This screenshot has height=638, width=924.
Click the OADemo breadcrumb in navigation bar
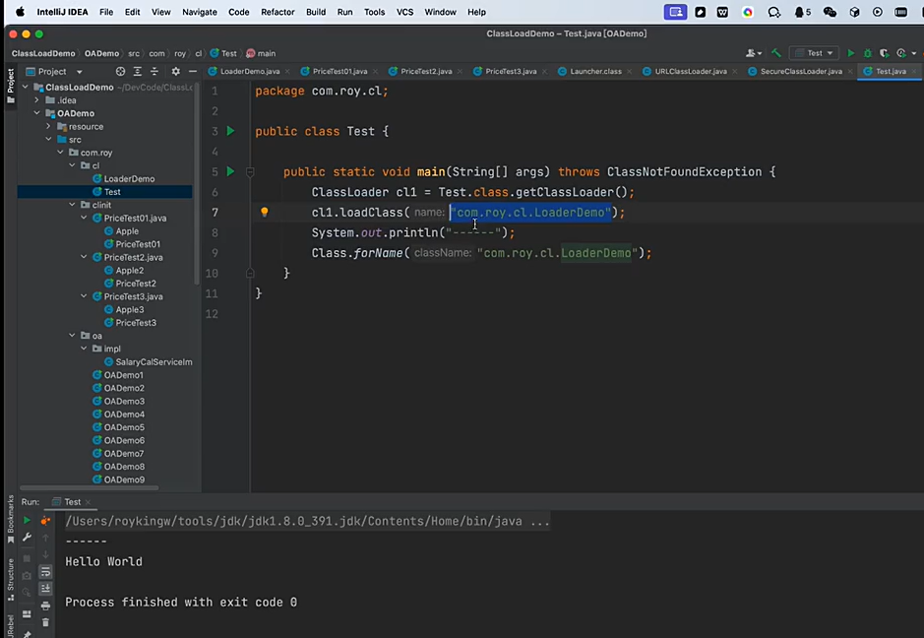tap(101, 53)
